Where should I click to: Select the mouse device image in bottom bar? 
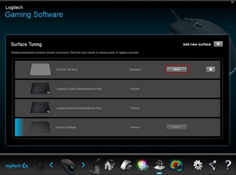pos(67,165)
